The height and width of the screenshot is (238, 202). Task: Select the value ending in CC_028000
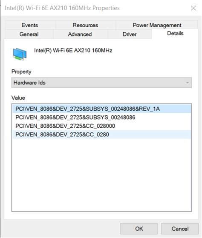[x=102, y=126]
